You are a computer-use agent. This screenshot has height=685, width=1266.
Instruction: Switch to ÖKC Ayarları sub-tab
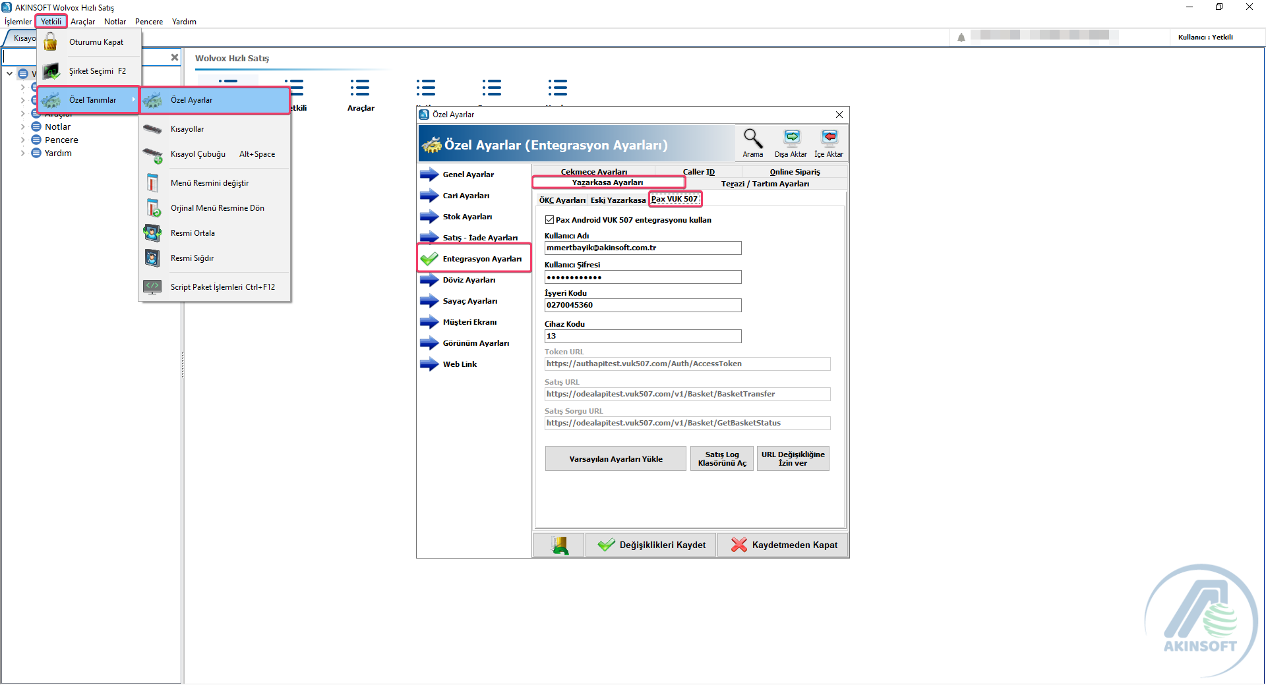point(562,200)
